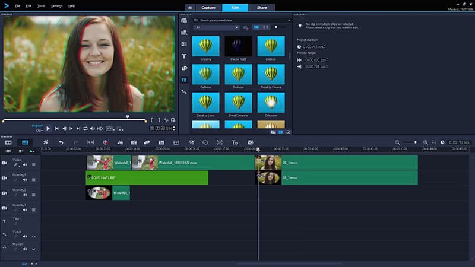Jump to the end of the project
The image size is (475, 267).
tap(78, 129)
